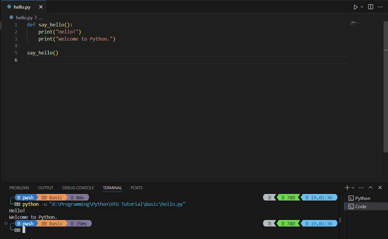Open terminal panel More Actions menu
Image resolution: width=388 pixels, height=239 pixels.
(x=362, y=187)
